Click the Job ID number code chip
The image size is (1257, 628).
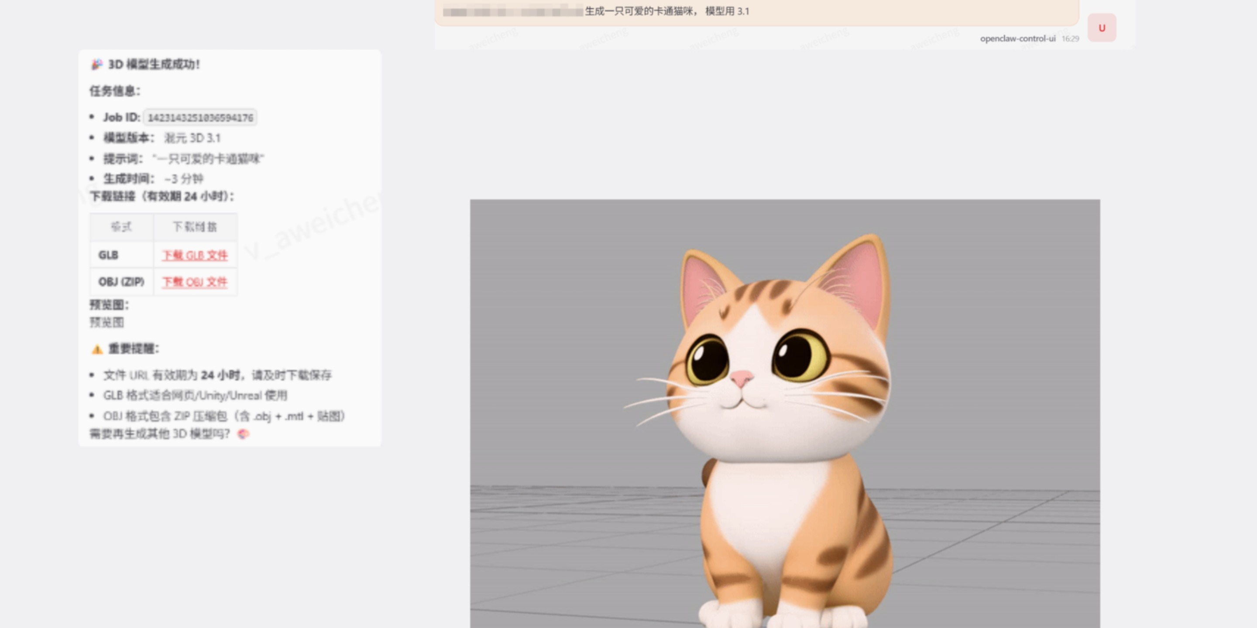point(200,117)
